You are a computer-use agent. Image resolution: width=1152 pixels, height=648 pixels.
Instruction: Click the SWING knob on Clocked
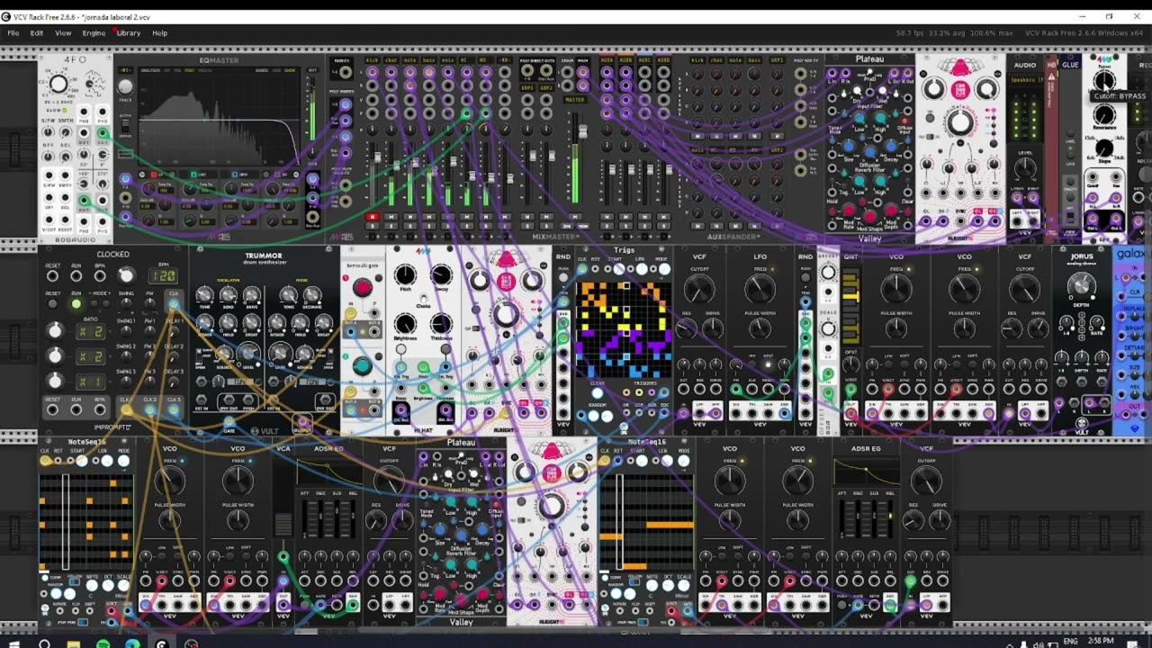click(127, 305)
